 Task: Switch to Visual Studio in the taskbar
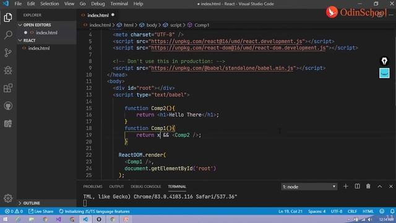point(58,219)
